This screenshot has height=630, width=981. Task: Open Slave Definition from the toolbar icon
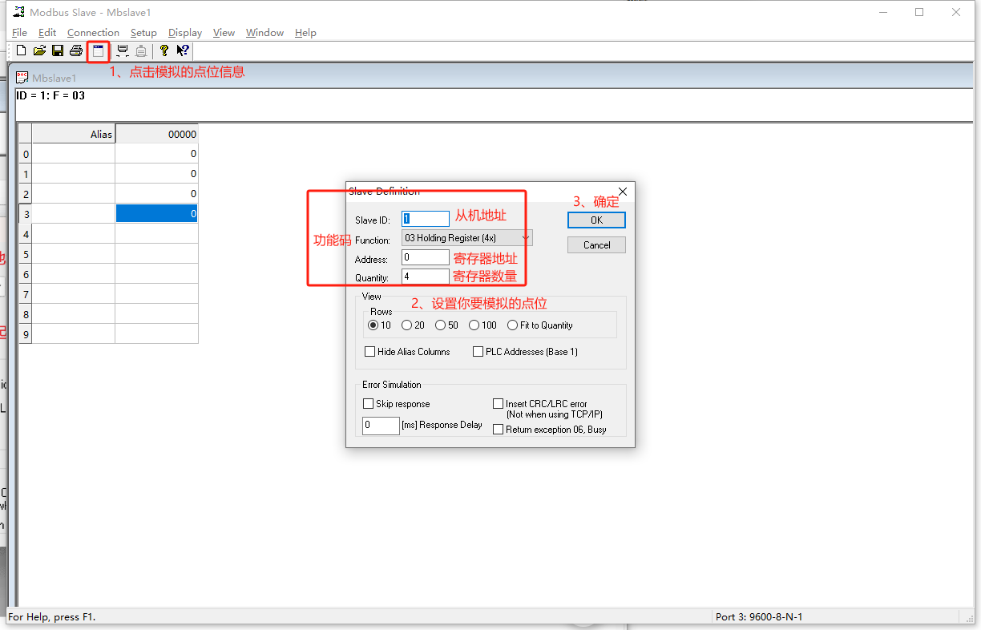[98, 50]
